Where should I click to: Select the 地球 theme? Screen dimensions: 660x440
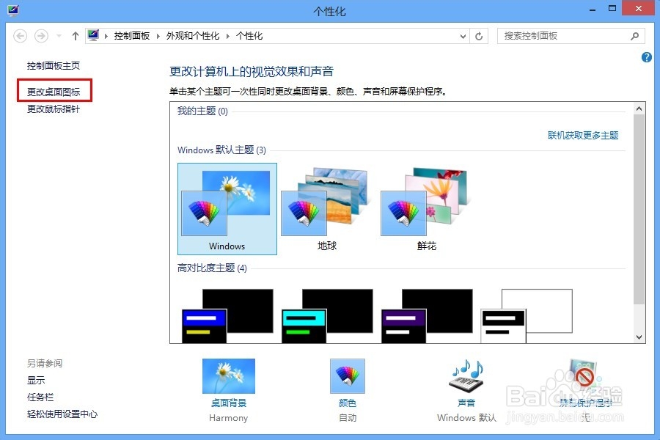click(x=326, y=209)
